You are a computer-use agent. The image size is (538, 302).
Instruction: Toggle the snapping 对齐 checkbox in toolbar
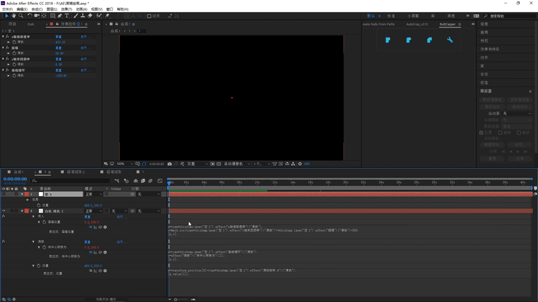tap(149, 16)
